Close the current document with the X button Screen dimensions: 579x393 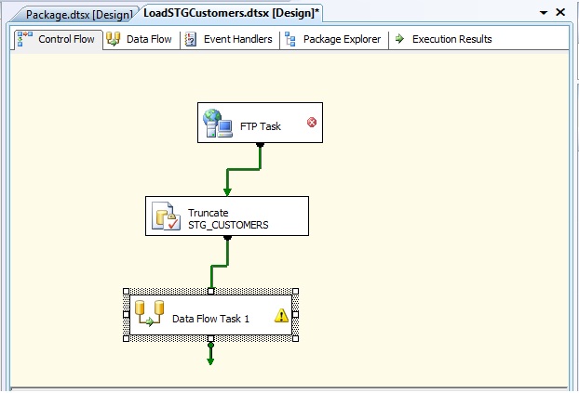pyautogui.click(x=560, y=13)
